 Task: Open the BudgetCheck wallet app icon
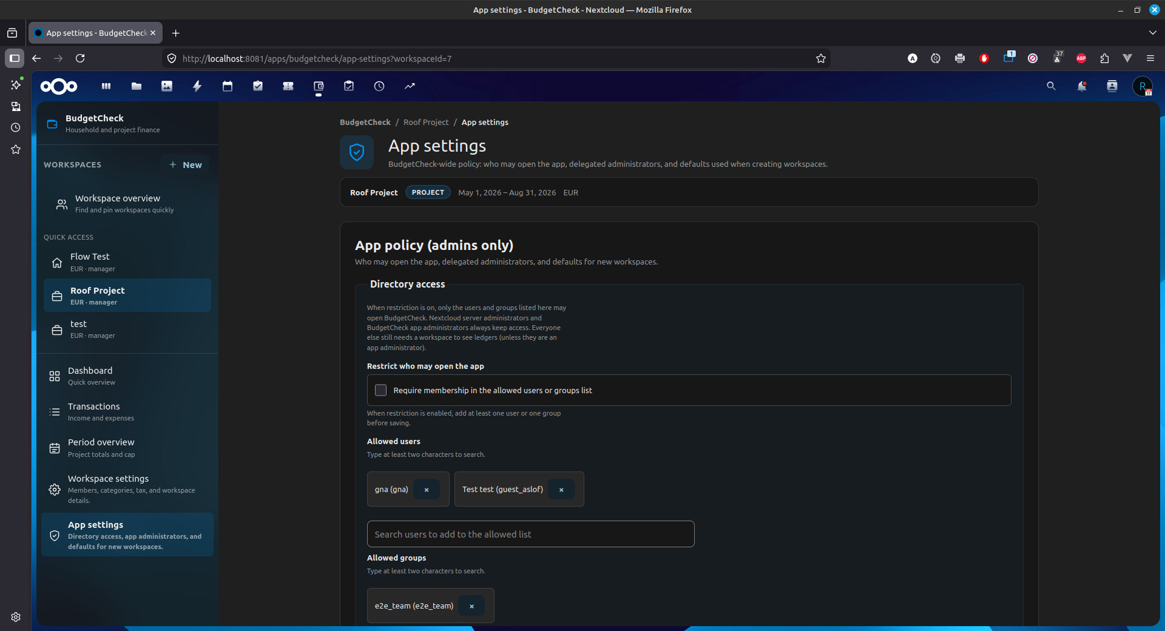319,86
